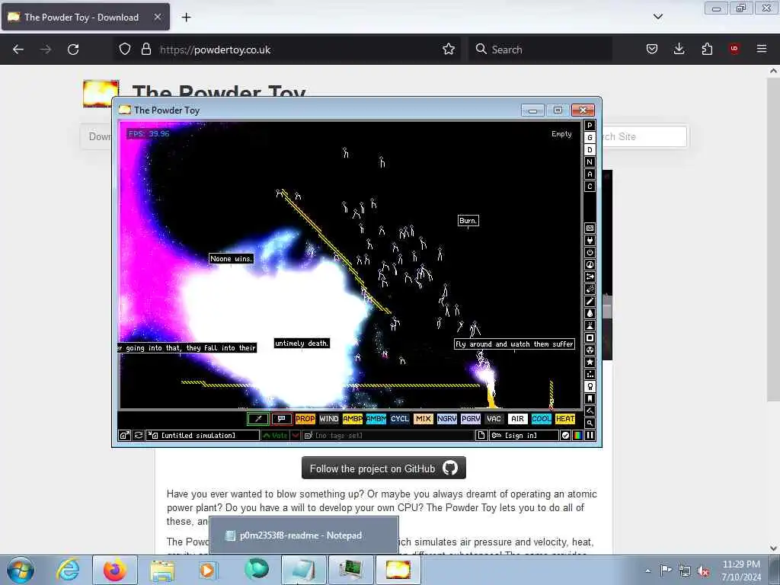780x585 pixels.
Task: Select the WIND tool
Action: 329,419
